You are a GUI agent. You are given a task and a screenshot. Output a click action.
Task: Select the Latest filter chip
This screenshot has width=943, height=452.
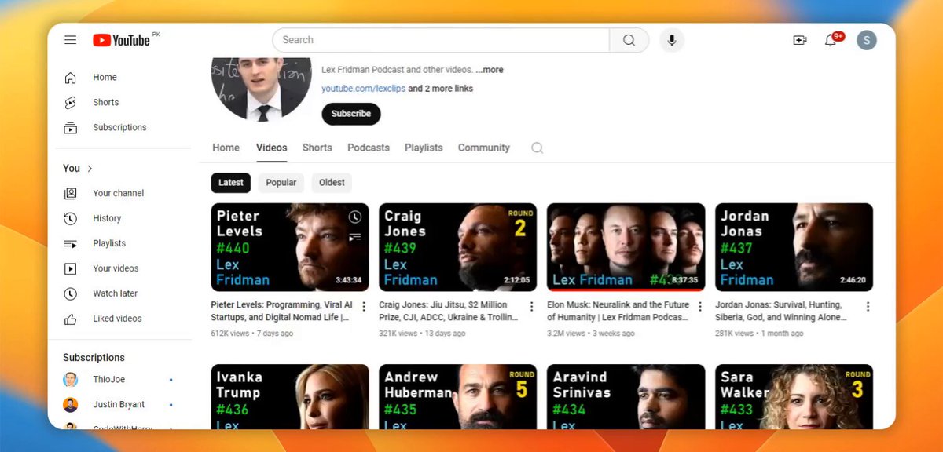(x=231, y=183)
